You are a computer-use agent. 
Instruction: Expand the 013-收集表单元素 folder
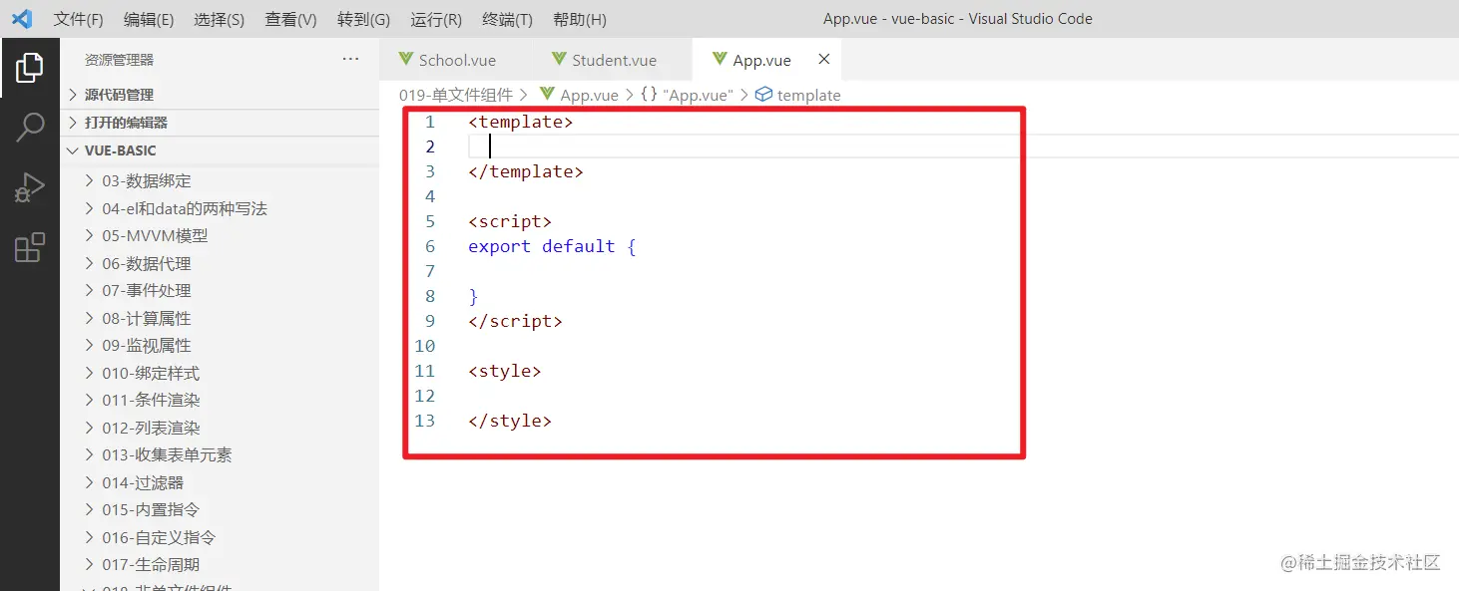tap(220, 455)
